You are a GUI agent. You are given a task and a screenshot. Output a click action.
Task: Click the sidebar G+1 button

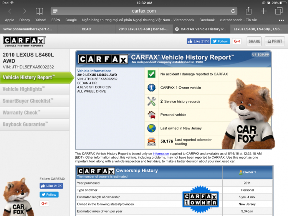[x=44, y=203]
